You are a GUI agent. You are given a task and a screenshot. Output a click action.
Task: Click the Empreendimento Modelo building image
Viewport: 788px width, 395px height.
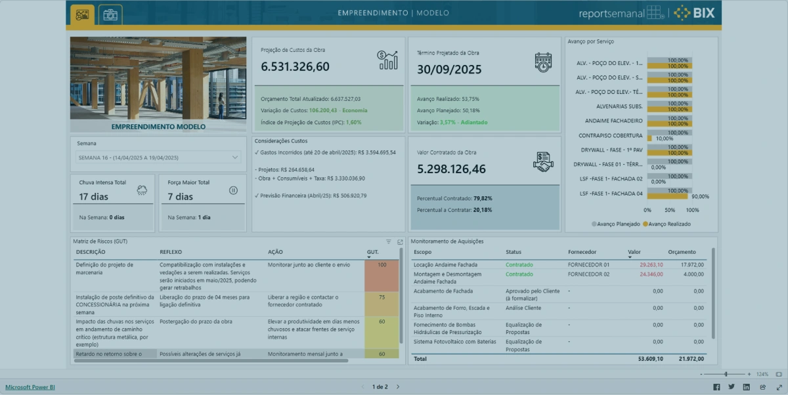pos(158,85)
